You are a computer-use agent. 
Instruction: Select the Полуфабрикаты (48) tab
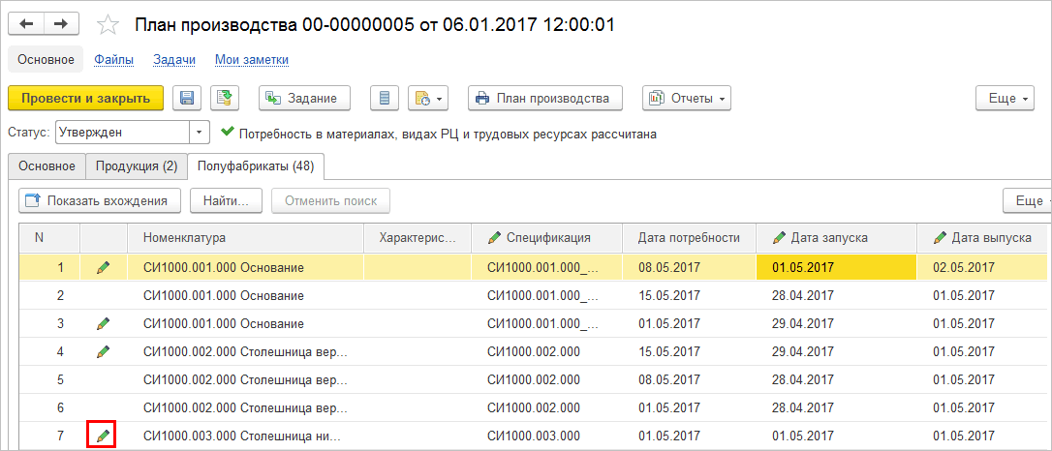tap(256, 166)
